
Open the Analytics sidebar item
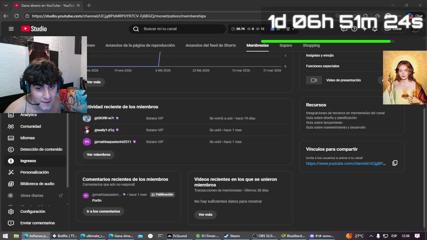[x=28, y=115]
